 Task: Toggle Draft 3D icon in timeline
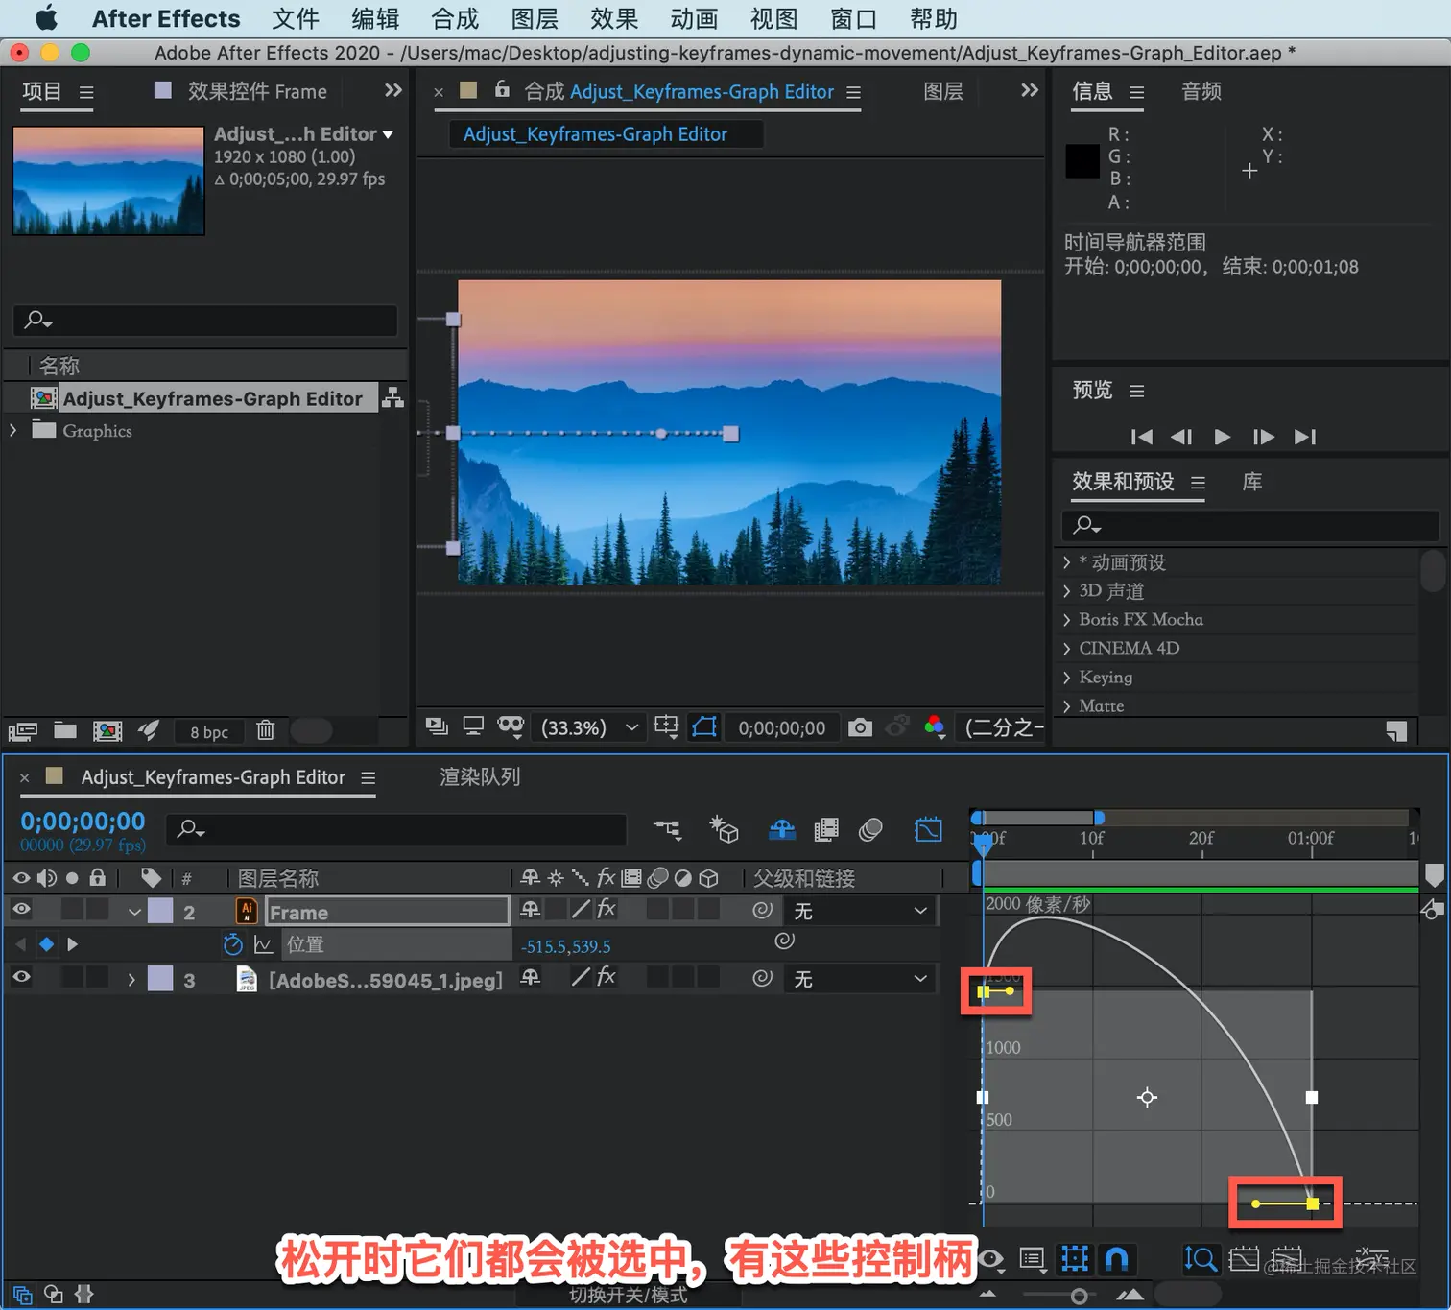[723, 829]
